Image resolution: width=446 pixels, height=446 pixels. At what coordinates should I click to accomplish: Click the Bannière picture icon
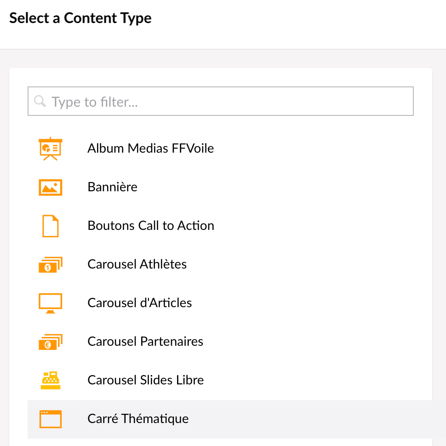click(x=50, y=188)
